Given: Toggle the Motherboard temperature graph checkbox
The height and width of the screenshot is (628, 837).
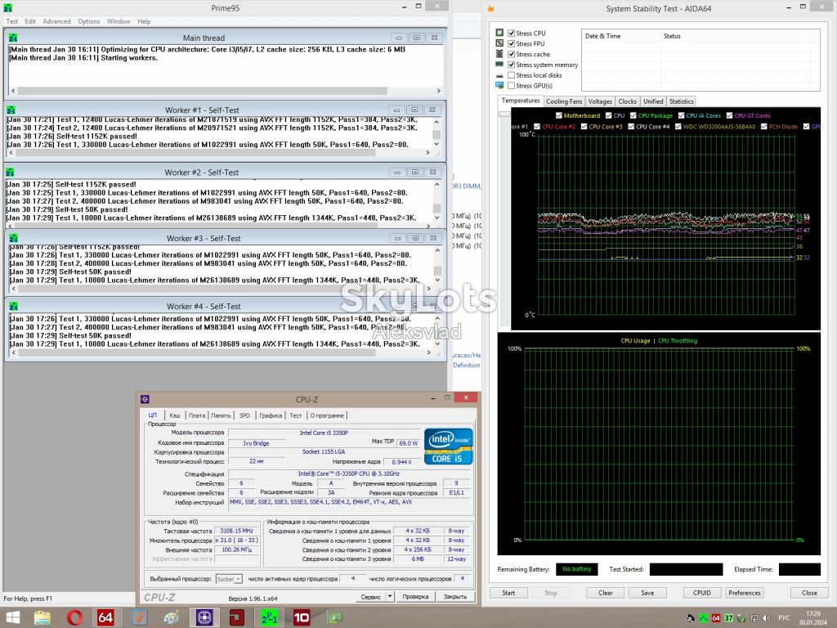Looking at the screenshot, I should point(559,115).
